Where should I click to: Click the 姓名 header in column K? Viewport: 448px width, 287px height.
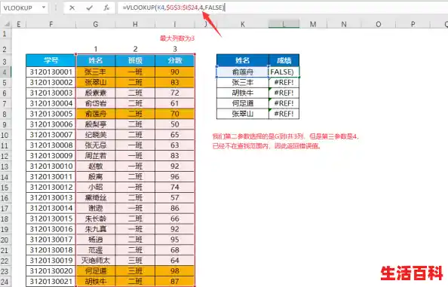pos(243,60)
